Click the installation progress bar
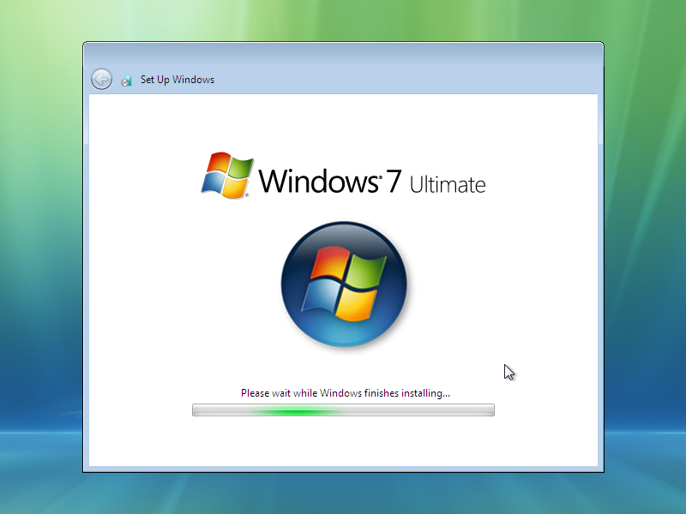 (344, 410)
